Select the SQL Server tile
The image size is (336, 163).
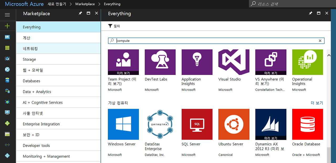(x=197, y=133)
